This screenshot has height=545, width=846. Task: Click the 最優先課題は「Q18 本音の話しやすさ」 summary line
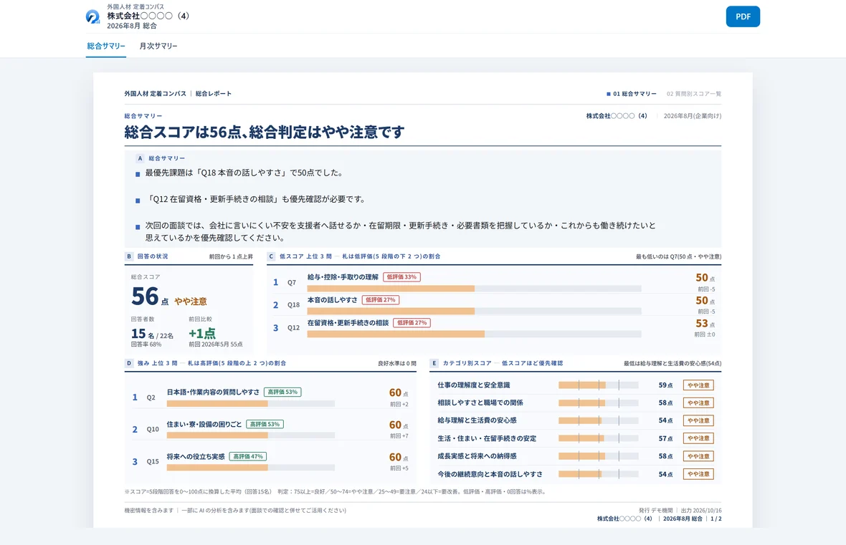pyautogui.click(x=244, y=173)
